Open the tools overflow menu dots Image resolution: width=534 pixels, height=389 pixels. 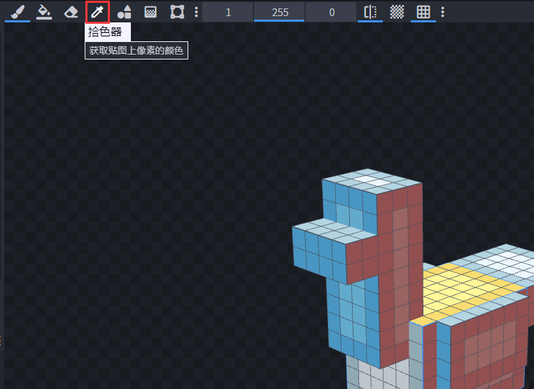pos(196,13)
